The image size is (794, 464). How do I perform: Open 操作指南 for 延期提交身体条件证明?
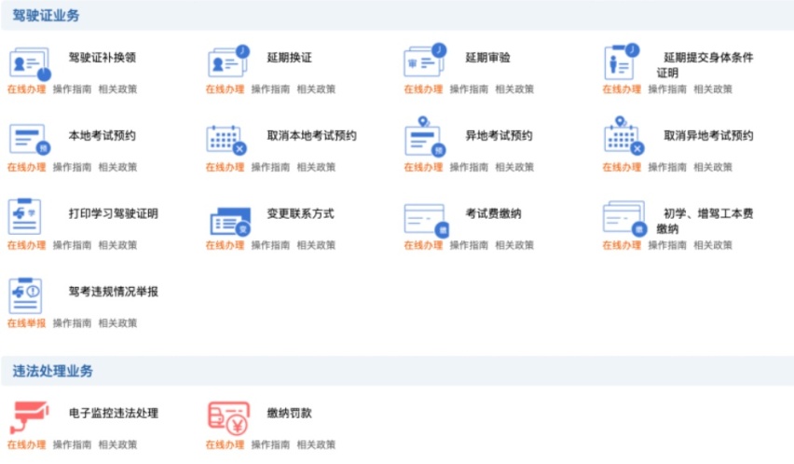click(667, 89)
